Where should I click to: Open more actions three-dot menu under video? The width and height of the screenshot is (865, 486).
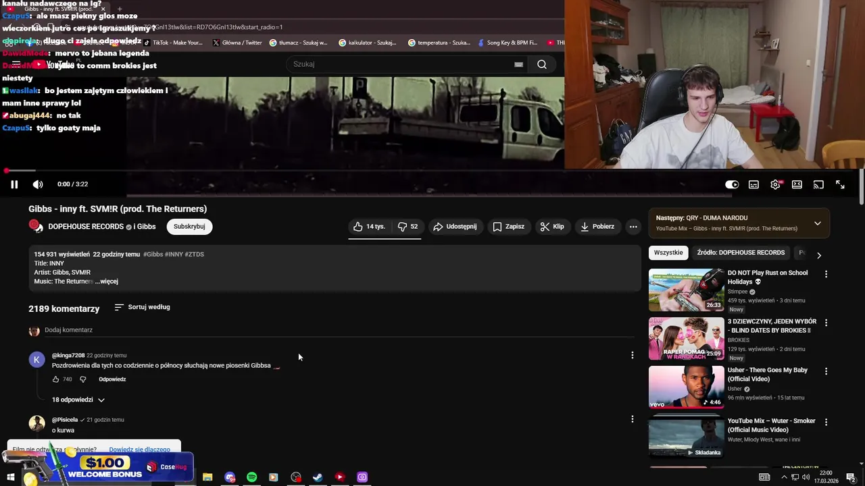(633, 227)
